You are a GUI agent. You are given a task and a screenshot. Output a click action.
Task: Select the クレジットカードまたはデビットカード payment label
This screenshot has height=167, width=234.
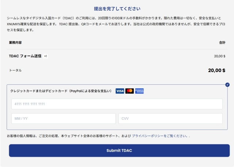pyautogui.click(x=61, y=91)
